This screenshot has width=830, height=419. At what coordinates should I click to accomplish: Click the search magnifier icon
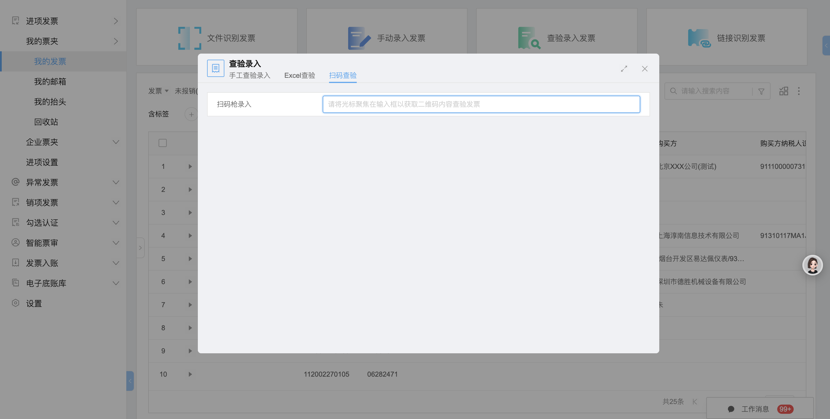pos(673,91)
